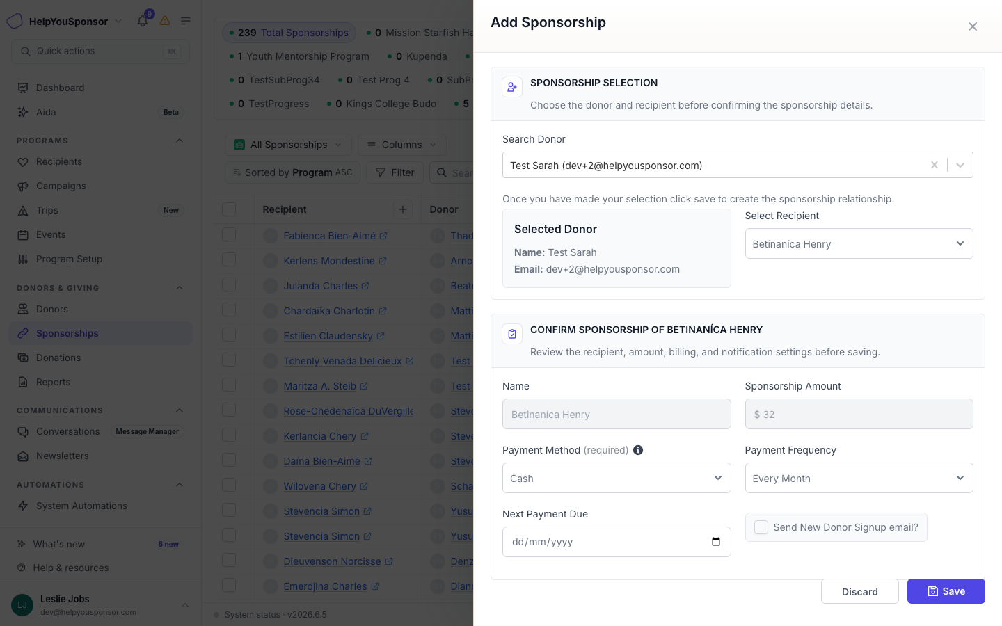
Task: Check the row for Julanda Charles
Action: [229, 285]
